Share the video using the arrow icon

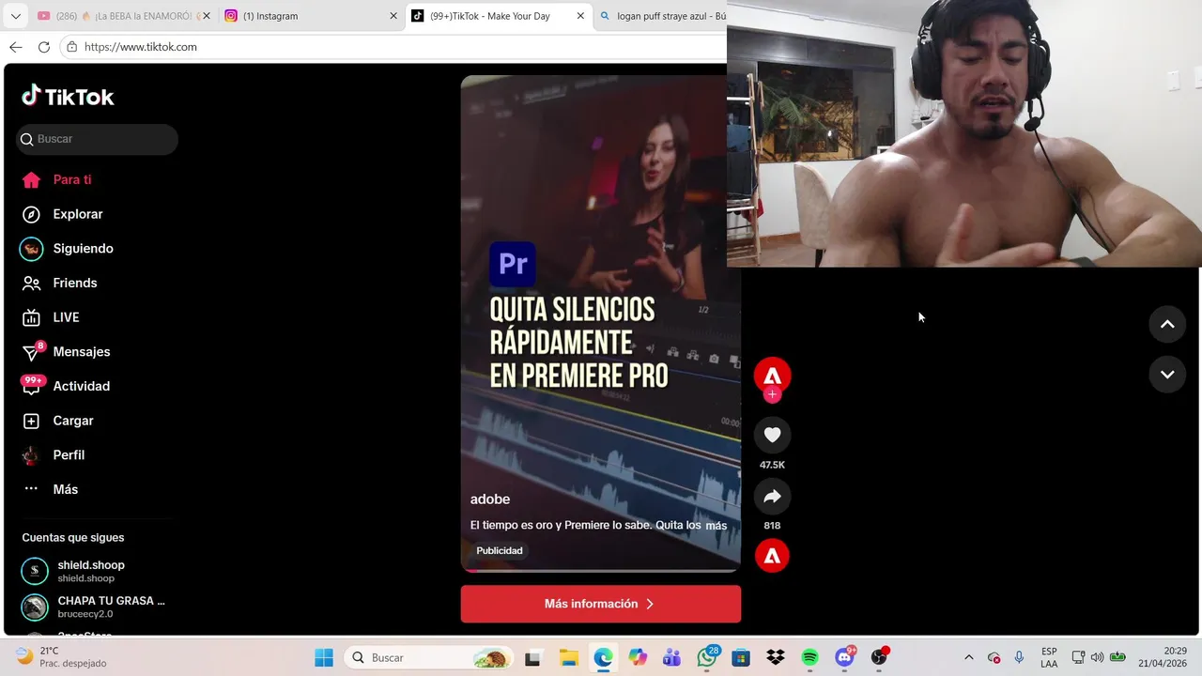tap(772, 496)
